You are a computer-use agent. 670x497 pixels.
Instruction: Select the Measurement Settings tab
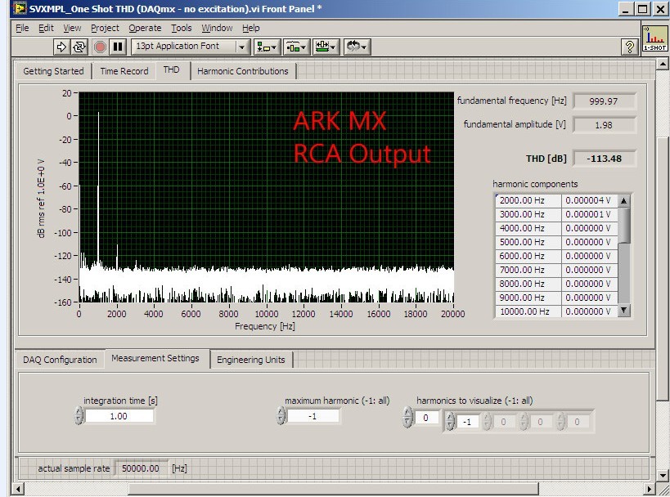(x=155, y=358)
